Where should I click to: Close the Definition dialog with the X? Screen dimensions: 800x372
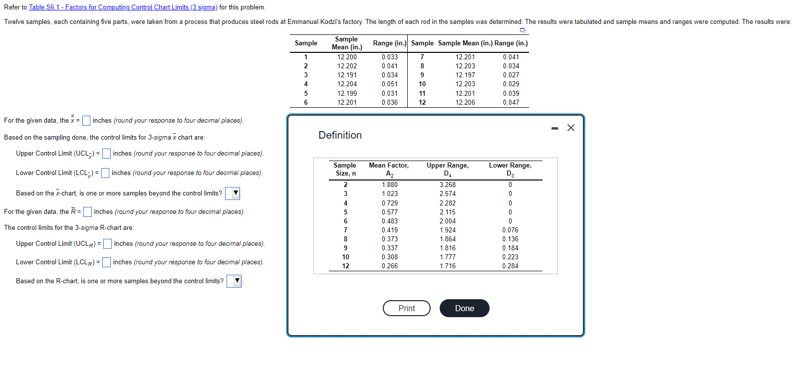[x=571, y=128]
